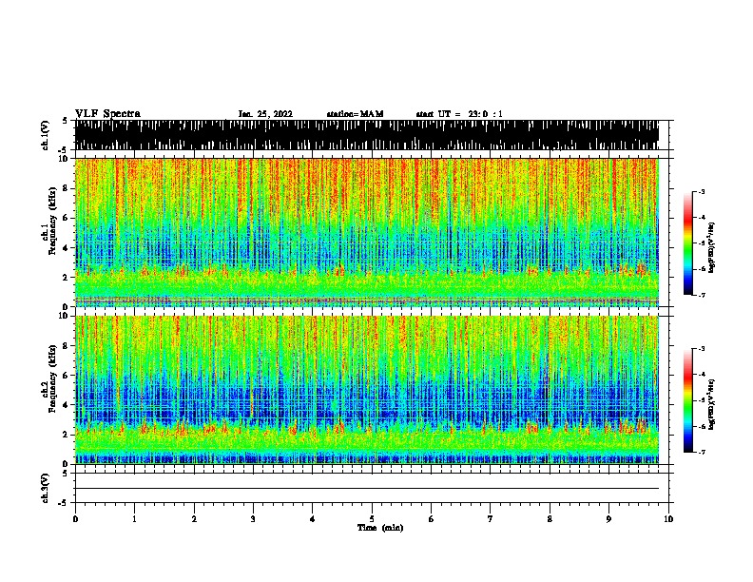This screenshot has width=753, height=582.
Task: Click time-axis tick label "5"
Action: tap(372, 519)
